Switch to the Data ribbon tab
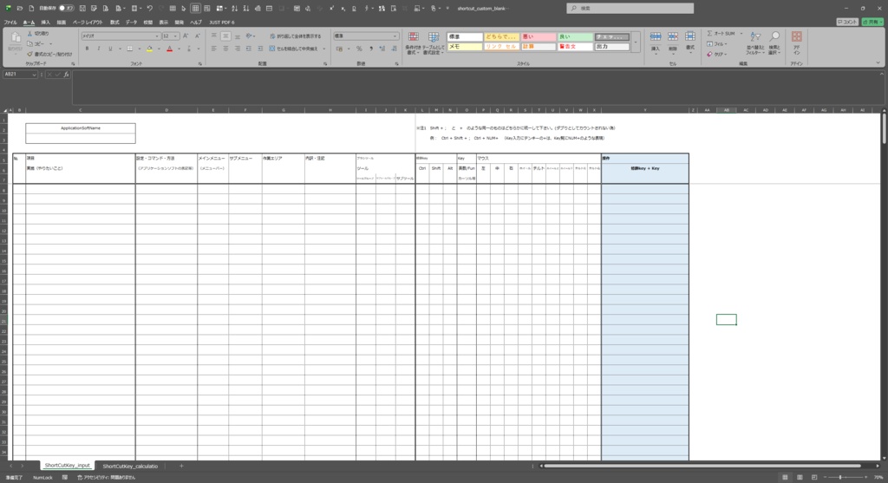This screenshot has width=888, height=483. (132, 22)
